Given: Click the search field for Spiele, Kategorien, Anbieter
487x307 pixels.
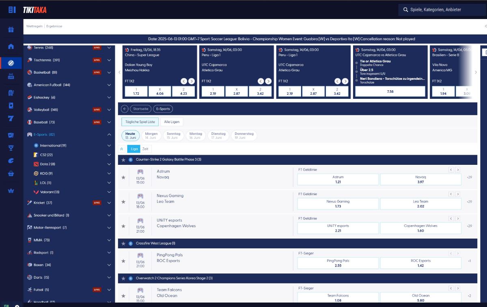Looking at the screenshot, I should pos(442,10).
